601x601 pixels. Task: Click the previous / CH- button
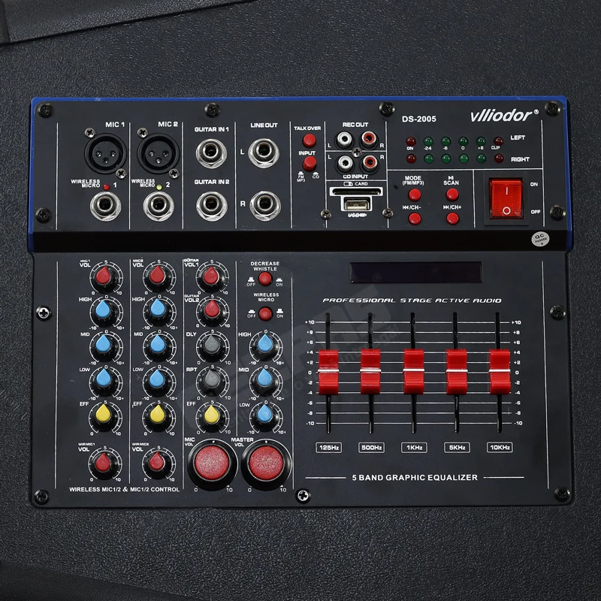(415, 219)
